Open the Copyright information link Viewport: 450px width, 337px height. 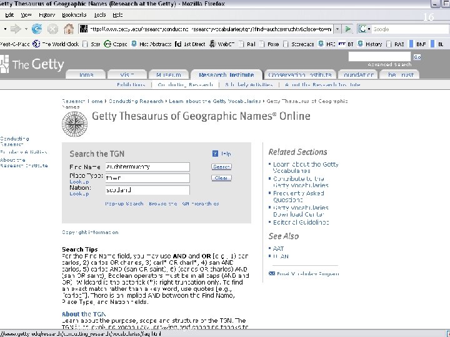(90, 232)
